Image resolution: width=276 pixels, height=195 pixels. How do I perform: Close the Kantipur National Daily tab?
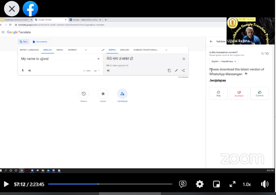[x=100, y=20]
